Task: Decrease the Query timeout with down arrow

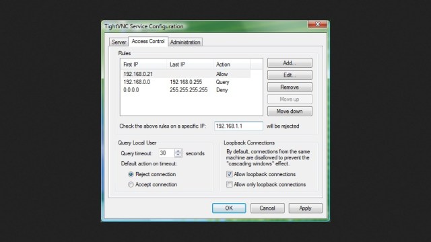Action: point(178,155)
